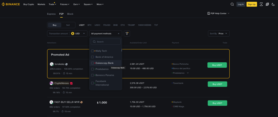Screen dimensions: 278x117
Task: Switch to the Express tab
Action: [x=51, y=14]
